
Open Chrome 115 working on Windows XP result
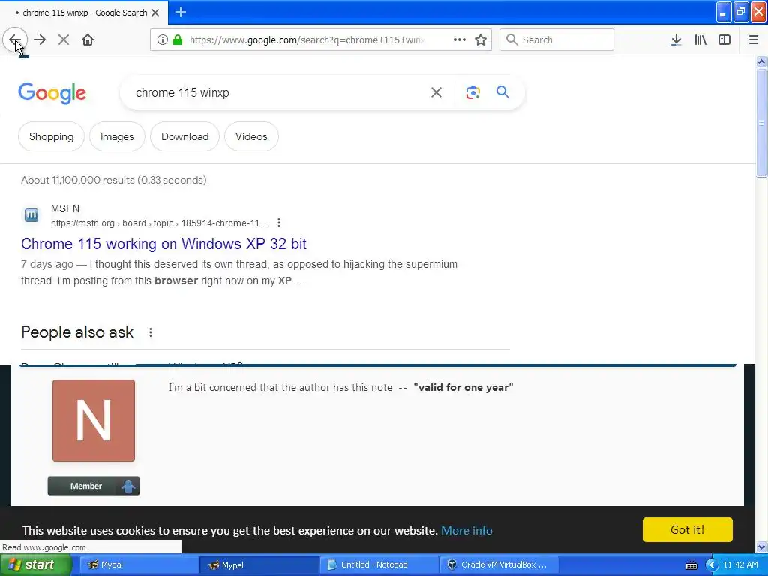tap(163, 244)
